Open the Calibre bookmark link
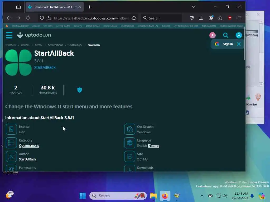Screen dimensions: 270x202 coord(36,26)
